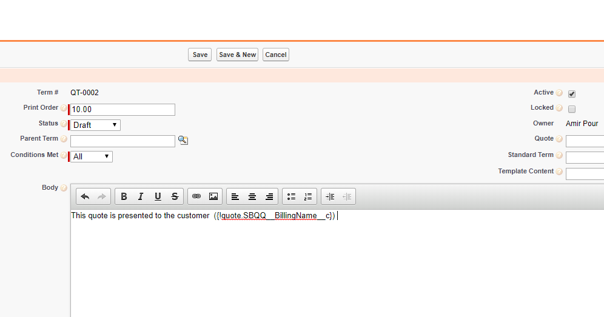
Task: Click into the Quote lookup field
Action: (585, 141)
